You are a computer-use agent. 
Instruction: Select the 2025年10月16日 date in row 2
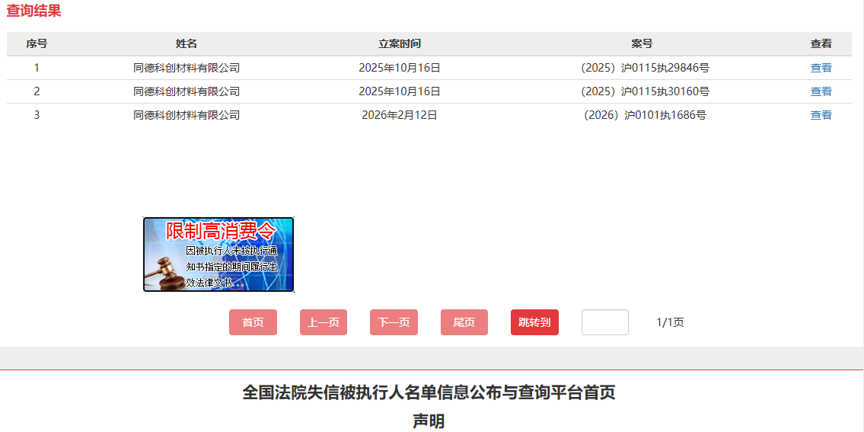click(x=400, y=91)
